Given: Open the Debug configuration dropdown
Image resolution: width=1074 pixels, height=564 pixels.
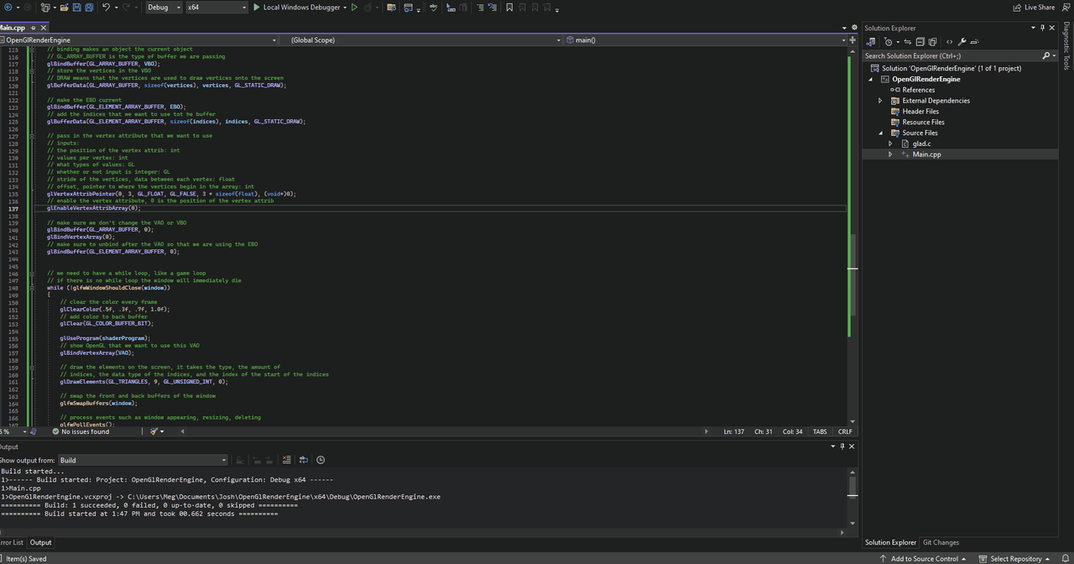Looking at the screenshot, I should [164, 8].
